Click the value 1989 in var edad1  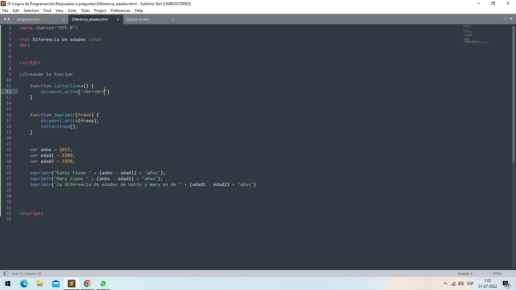coord(67,156)
